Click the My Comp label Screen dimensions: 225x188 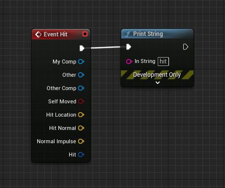point(64,62)
